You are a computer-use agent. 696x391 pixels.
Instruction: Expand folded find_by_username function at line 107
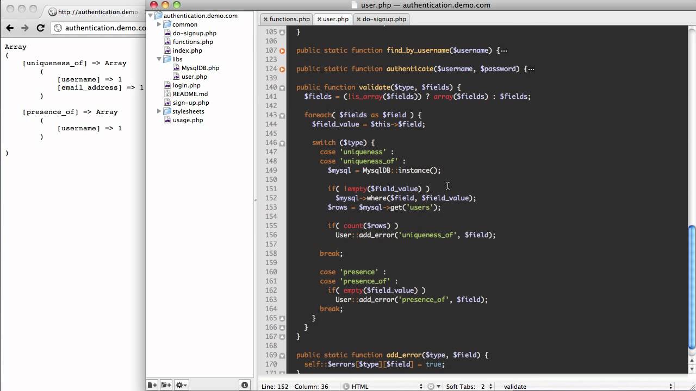[x=282, y=51]
